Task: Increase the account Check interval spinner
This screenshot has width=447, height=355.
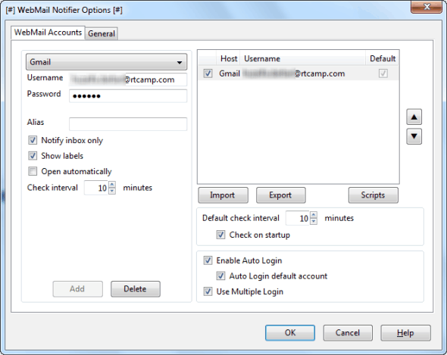Action: (112, 185)
